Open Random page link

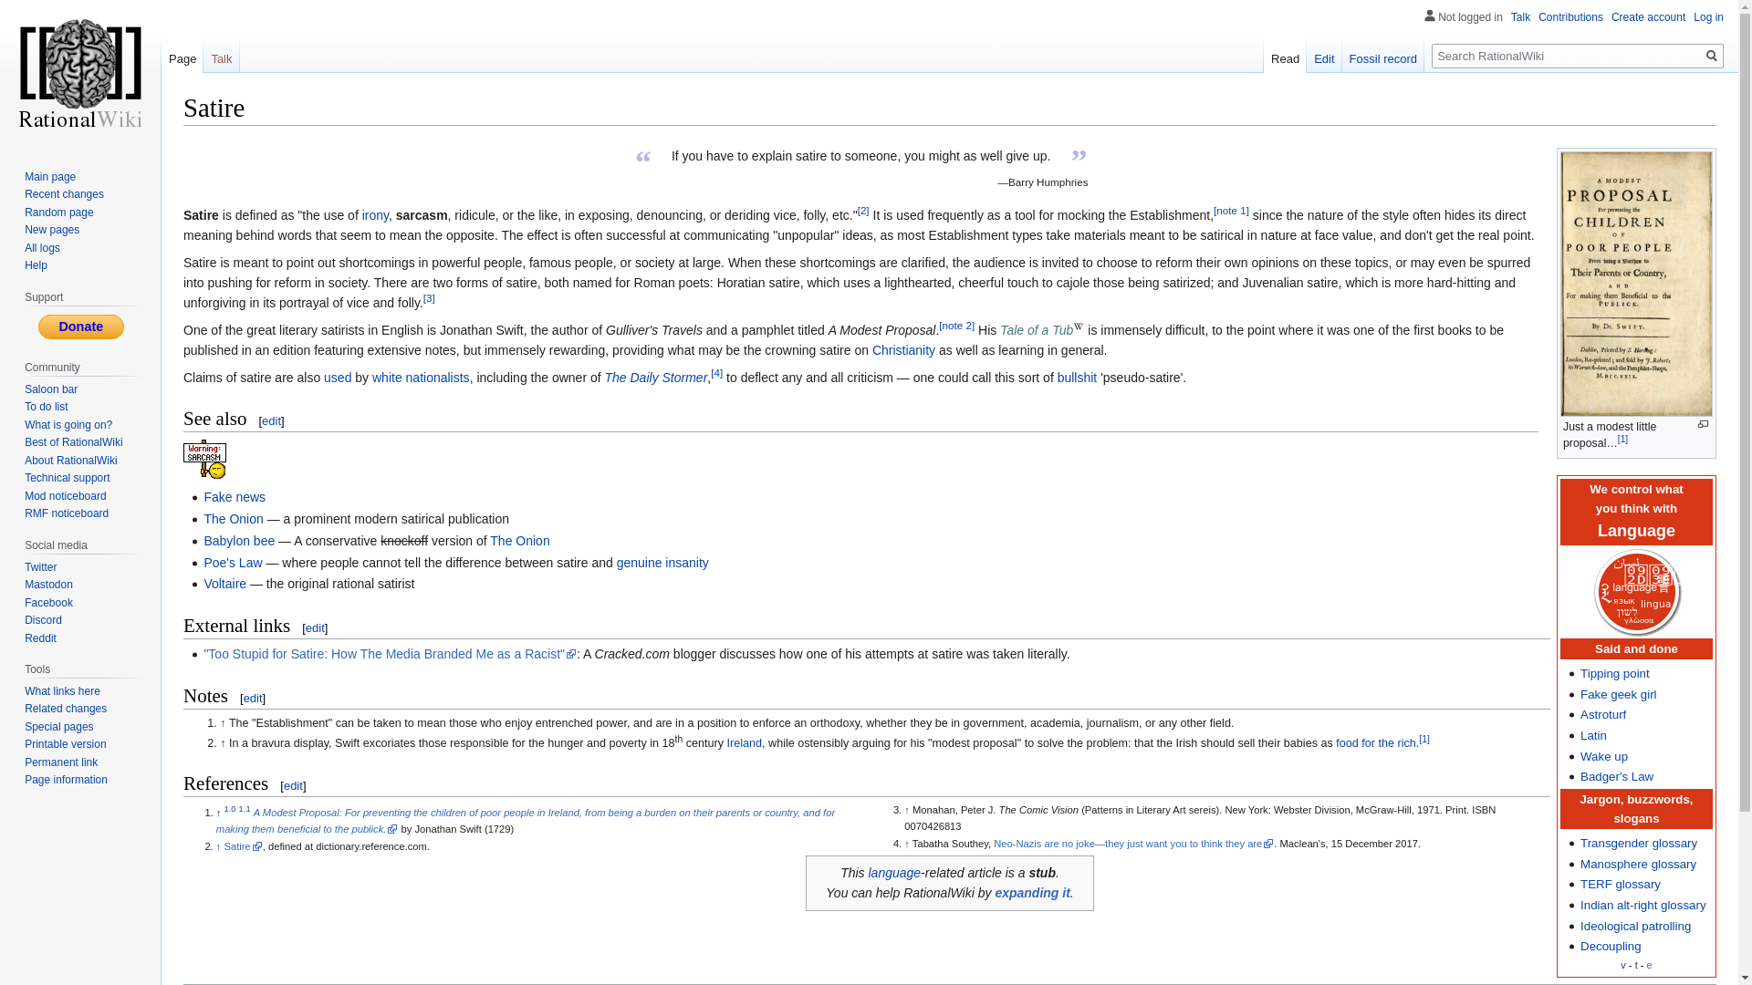(x=59, y=213)
